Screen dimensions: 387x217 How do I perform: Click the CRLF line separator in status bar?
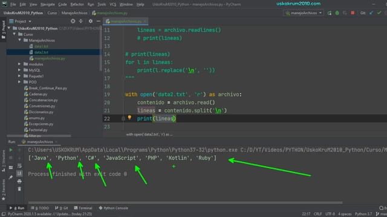pyautogui.click(x=317, y=214)
